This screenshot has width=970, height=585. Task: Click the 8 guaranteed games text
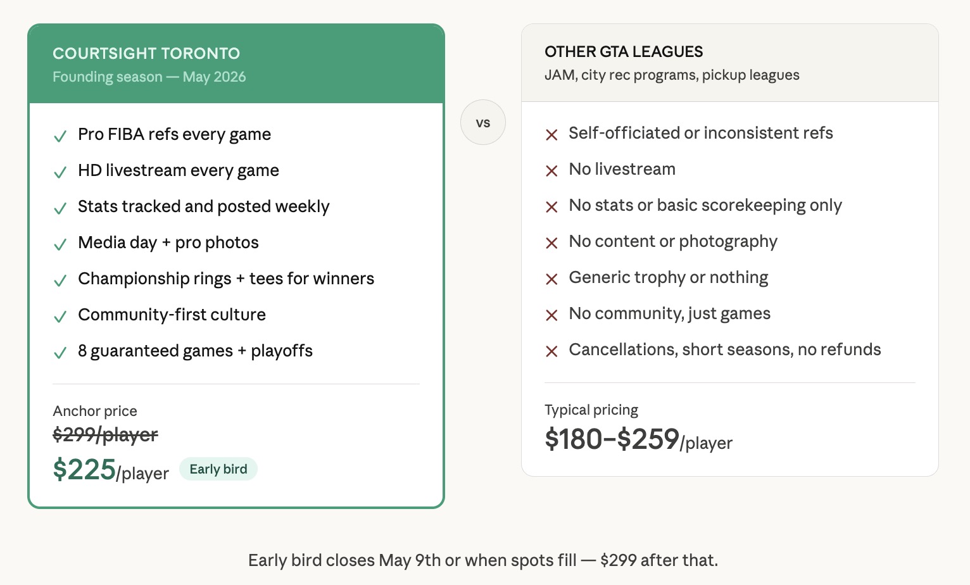(195, 351)
